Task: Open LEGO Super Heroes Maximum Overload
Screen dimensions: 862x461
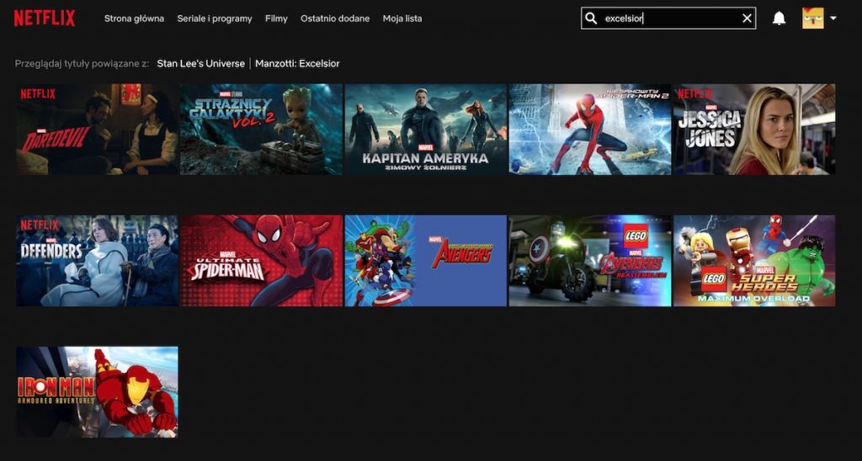Action: pos(754,261)
